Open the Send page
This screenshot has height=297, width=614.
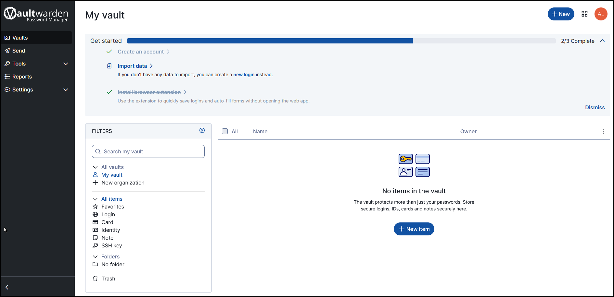[19, 51]
